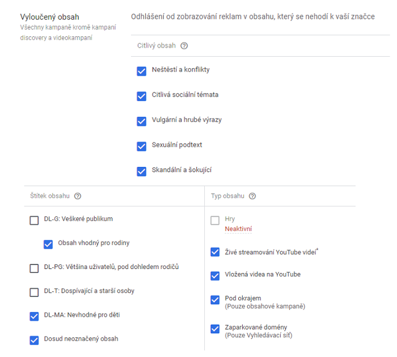397x357 pixels.
Task: Select DL-T: Dospívající a starší osoby
Action: pos(34,292)
